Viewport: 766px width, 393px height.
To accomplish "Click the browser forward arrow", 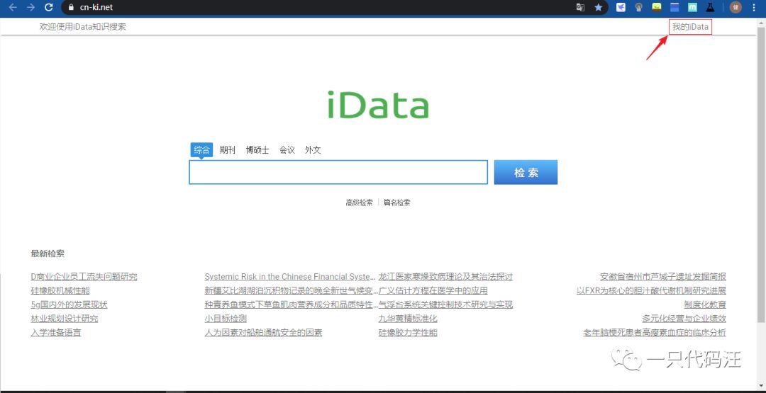I will point(30,7).
